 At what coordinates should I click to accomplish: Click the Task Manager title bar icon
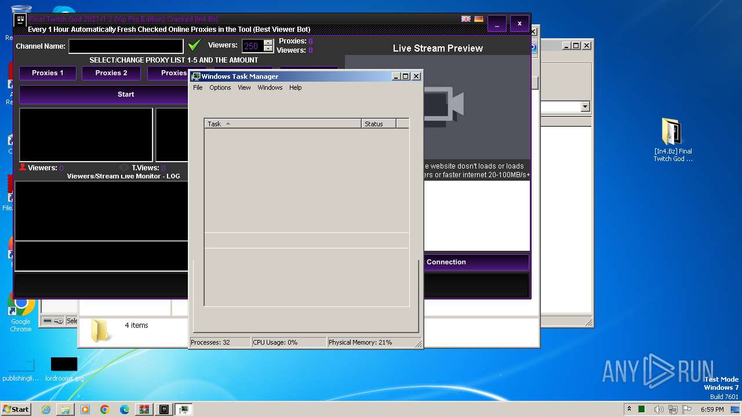point(196,76)
